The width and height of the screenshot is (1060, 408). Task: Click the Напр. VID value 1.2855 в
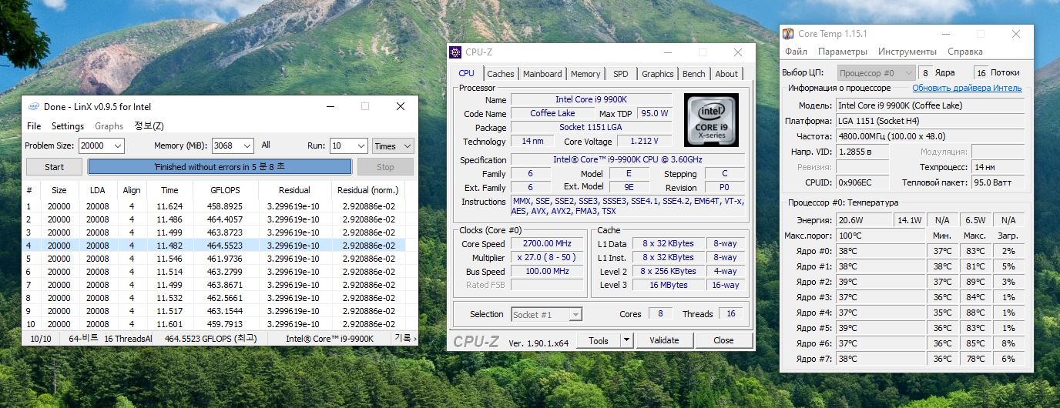click(862, 152)
